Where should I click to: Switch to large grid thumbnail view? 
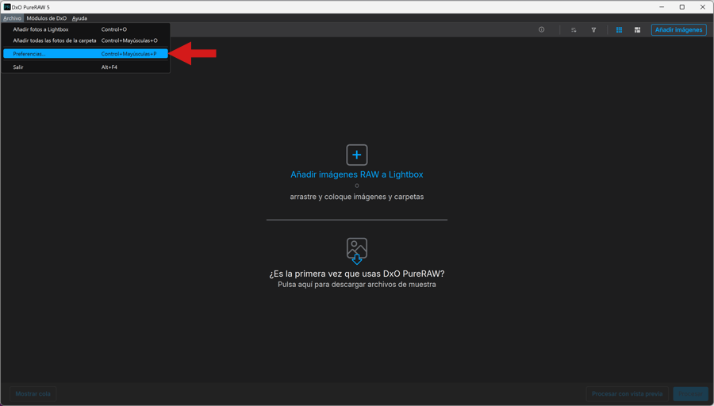click(638, 29)
